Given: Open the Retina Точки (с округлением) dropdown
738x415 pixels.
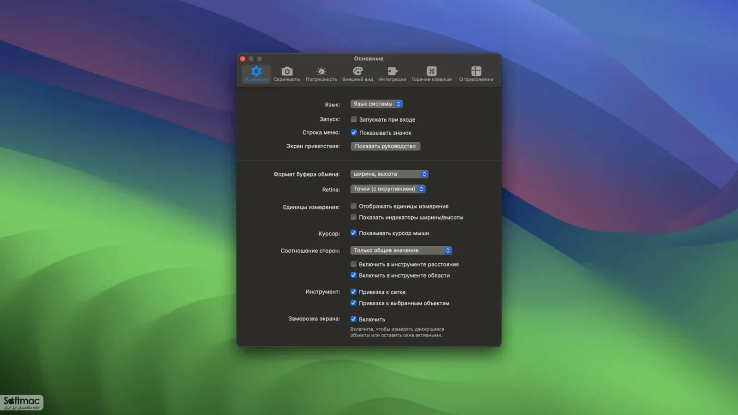Looking at the screenshot, I should click(388, 189).
